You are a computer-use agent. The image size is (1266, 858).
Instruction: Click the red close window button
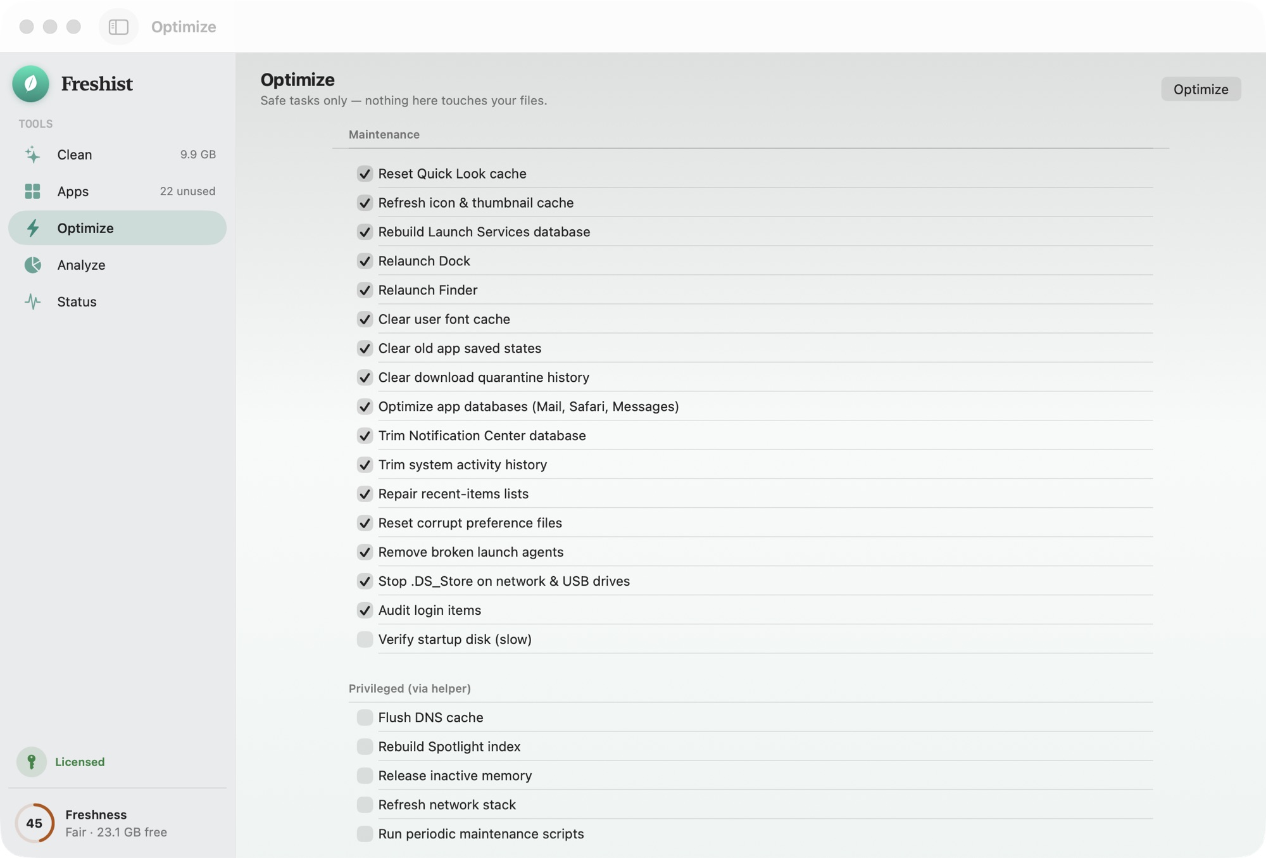pyautogui.click(x=27, y=27)
